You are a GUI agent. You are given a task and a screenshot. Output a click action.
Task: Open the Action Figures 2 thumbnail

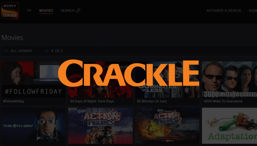pos(167,126)
